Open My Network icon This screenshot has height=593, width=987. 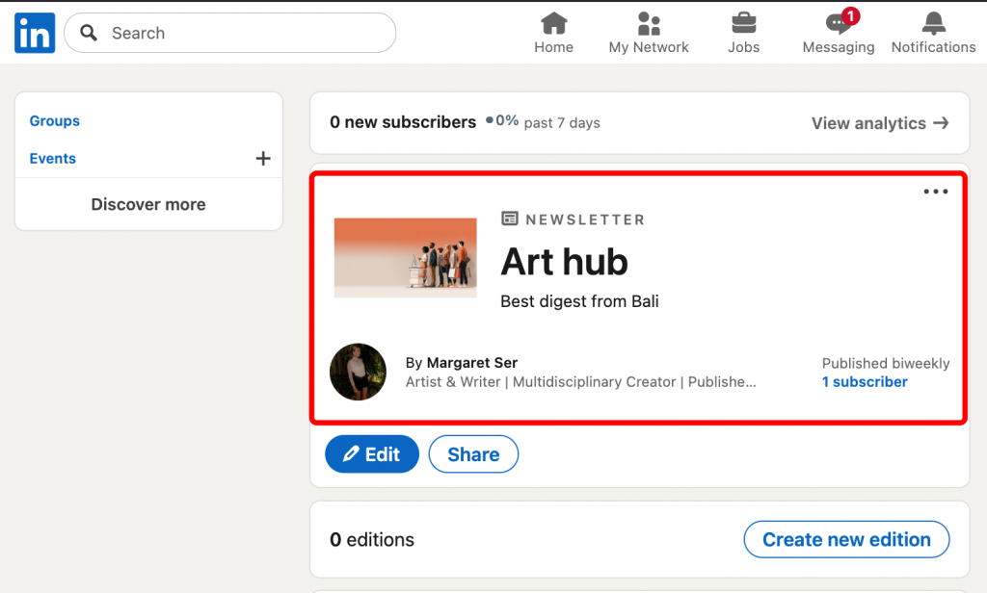(x=649, y=23)
